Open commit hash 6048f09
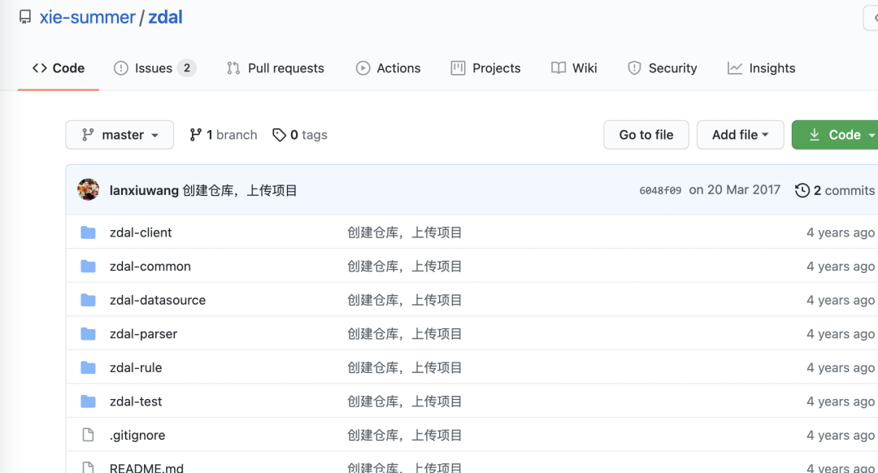This screenshot has height=473, width=878. tap(660, 190)
